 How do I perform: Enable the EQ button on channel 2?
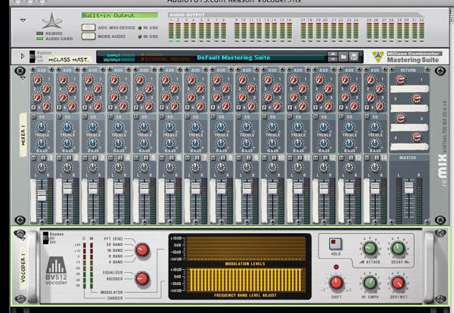(59, 116)
